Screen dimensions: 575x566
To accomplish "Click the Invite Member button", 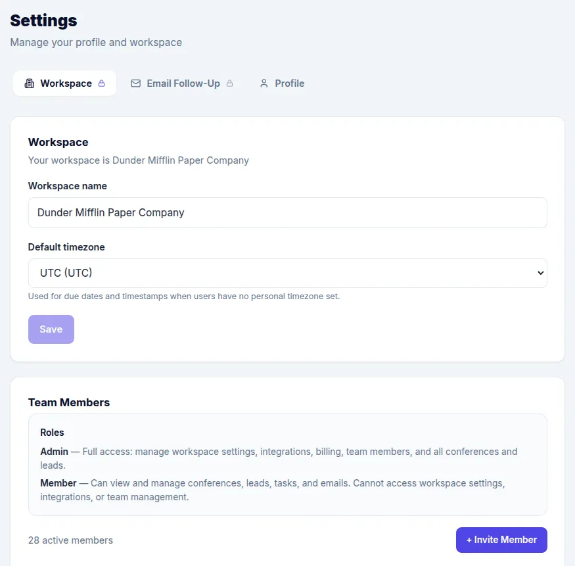I will [501, 540].
